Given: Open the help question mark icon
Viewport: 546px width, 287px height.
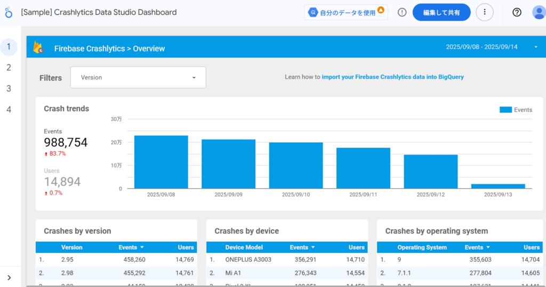Looking at the screenshot, I should [517, 12].
